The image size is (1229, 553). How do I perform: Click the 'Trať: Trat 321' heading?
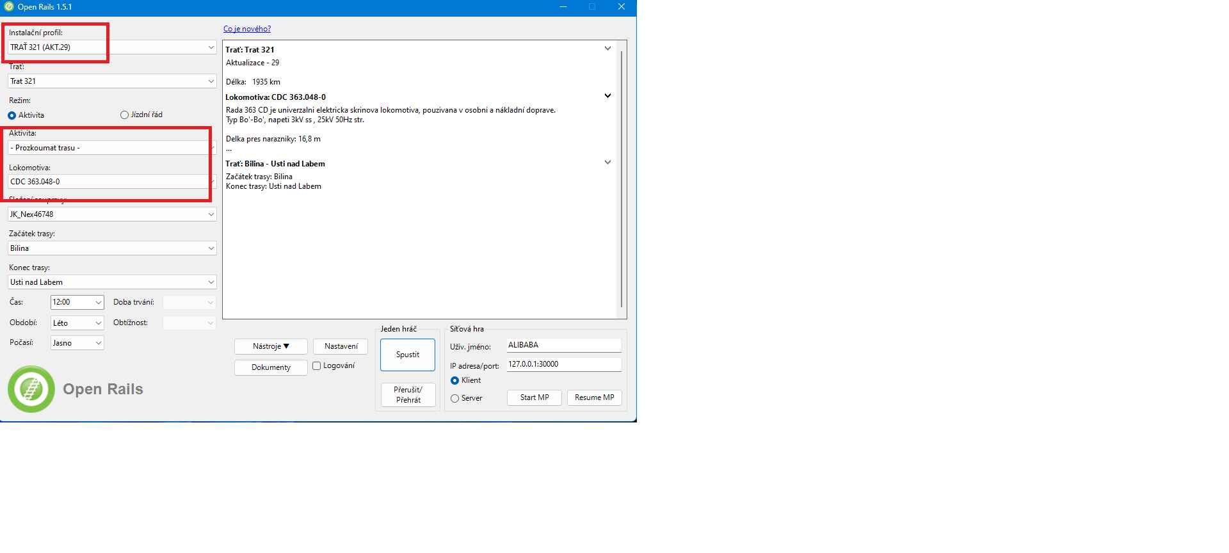250,50
